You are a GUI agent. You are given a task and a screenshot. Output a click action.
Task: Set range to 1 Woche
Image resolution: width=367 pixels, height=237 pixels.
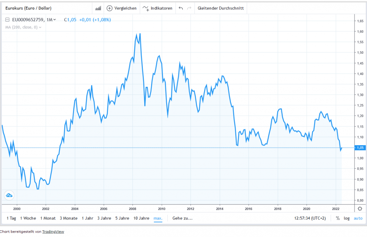(28, 218)
